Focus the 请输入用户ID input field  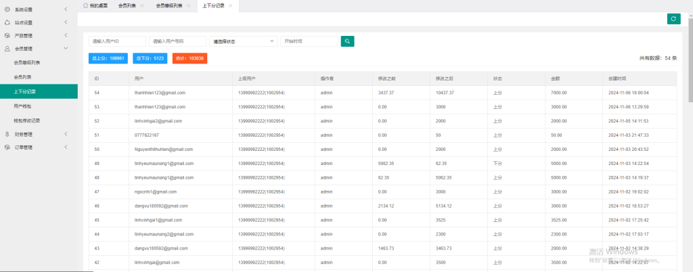tap(117, 41)
